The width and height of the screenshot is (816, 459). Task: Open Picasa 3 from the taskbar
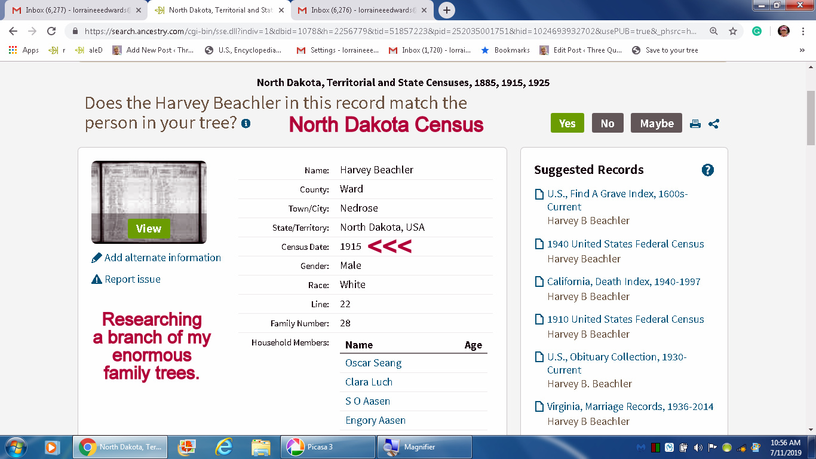point(327,447)
